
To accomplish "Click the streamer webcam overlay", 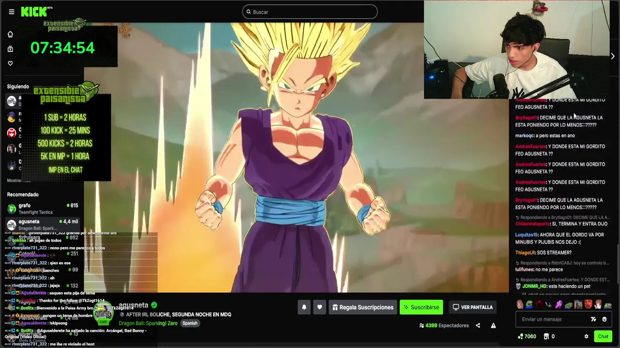I will pos(516,50).
